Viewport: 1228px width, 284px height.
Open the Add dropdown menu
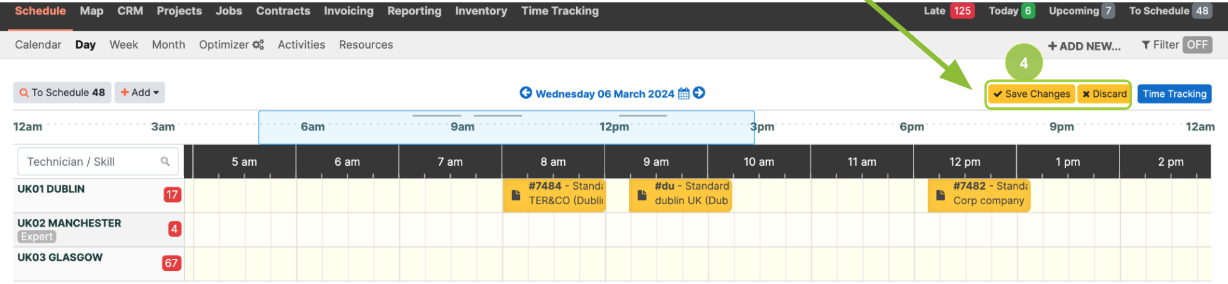click(x=140, y=92)
